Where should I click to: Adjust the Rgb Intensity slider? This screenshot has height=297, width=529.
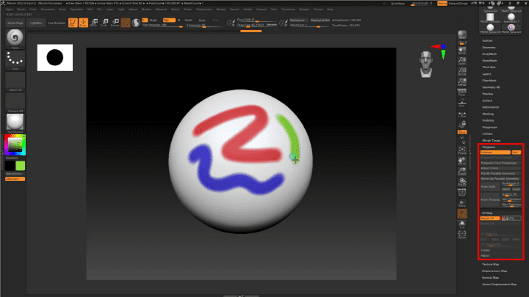(x=162, y=25)
